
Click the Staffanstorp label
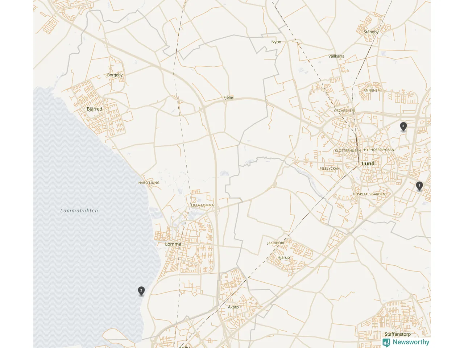click(398, 334)
